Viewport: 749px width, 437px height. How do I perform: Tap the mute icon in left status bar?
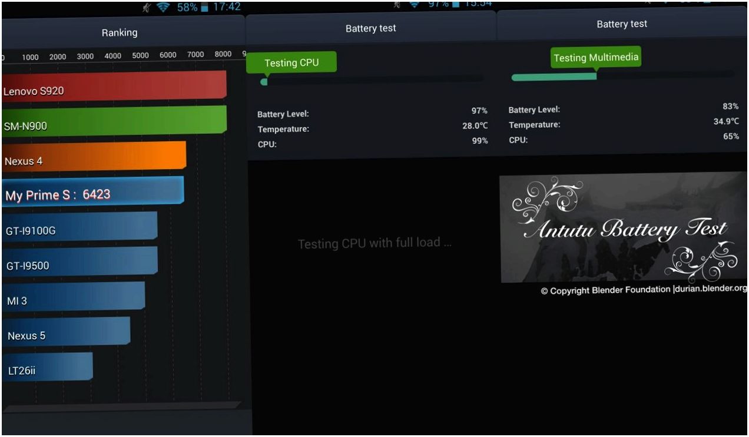coord(147,8)
